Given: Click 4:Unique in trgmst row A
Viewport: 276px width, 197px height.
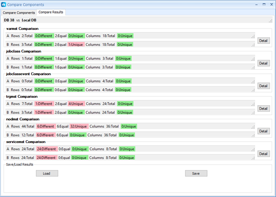Looking at the screenshot, I should click(76, 104).
